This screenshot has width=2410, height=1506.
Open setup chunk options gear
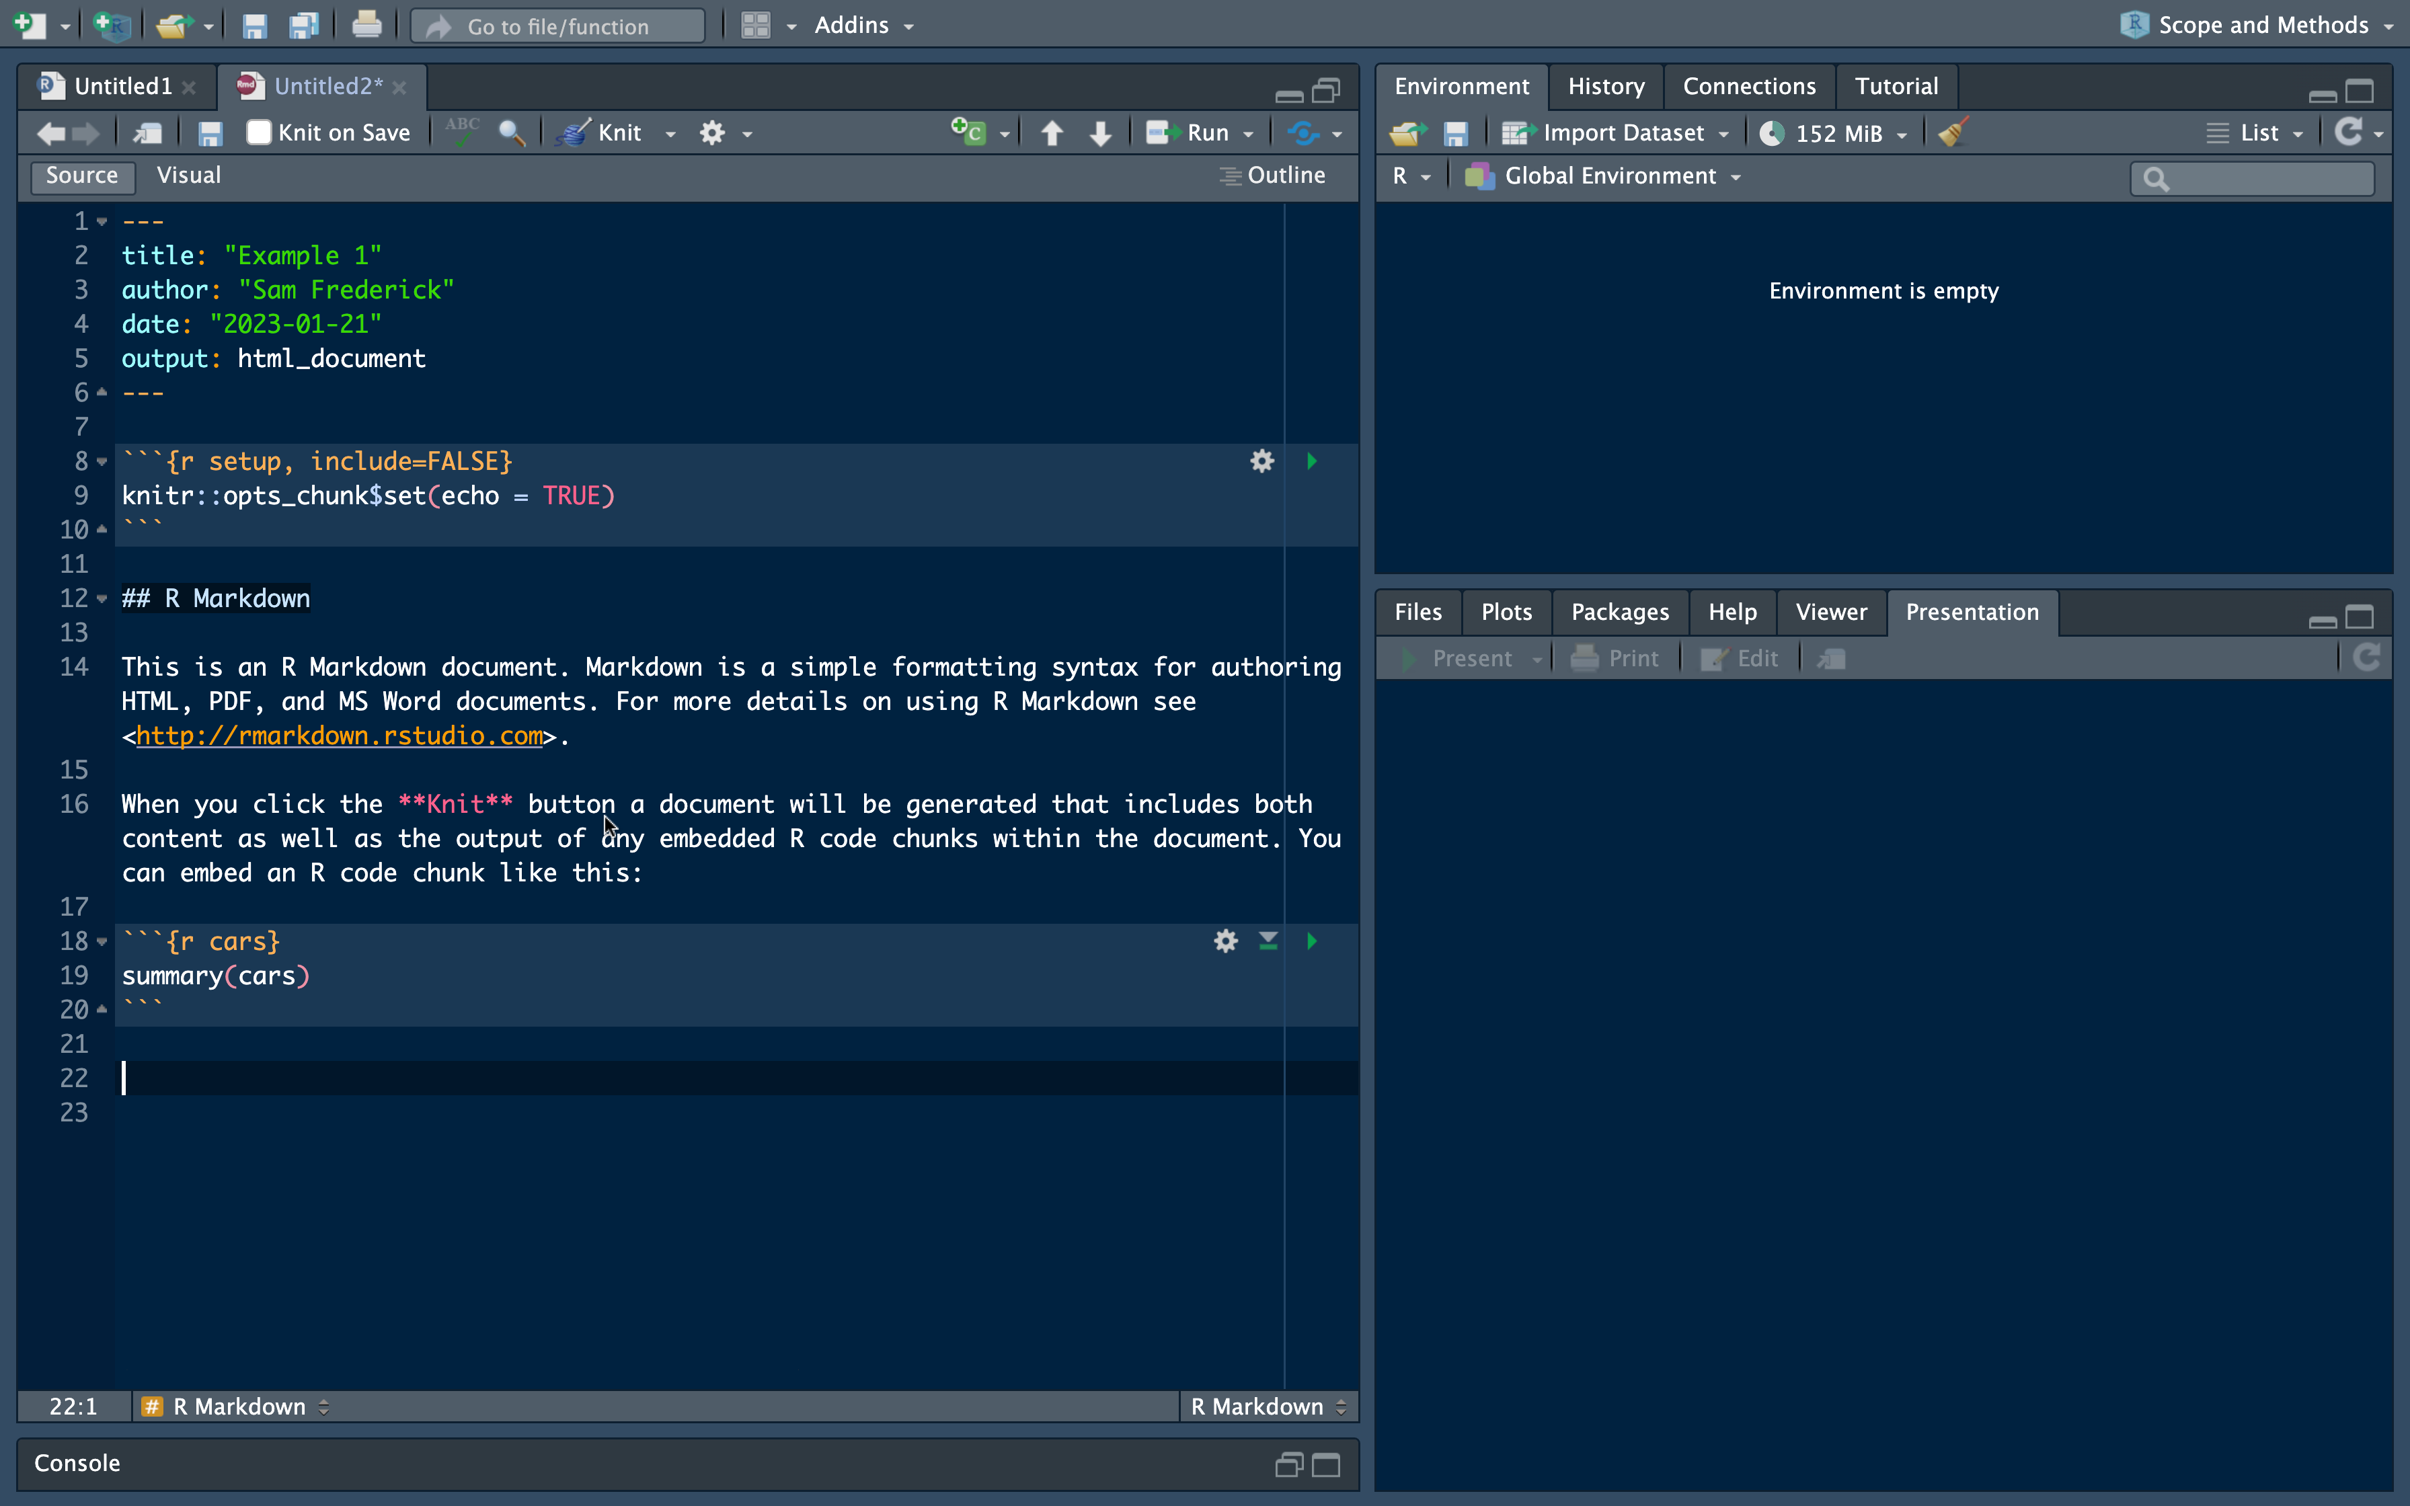coord(1261,461)
